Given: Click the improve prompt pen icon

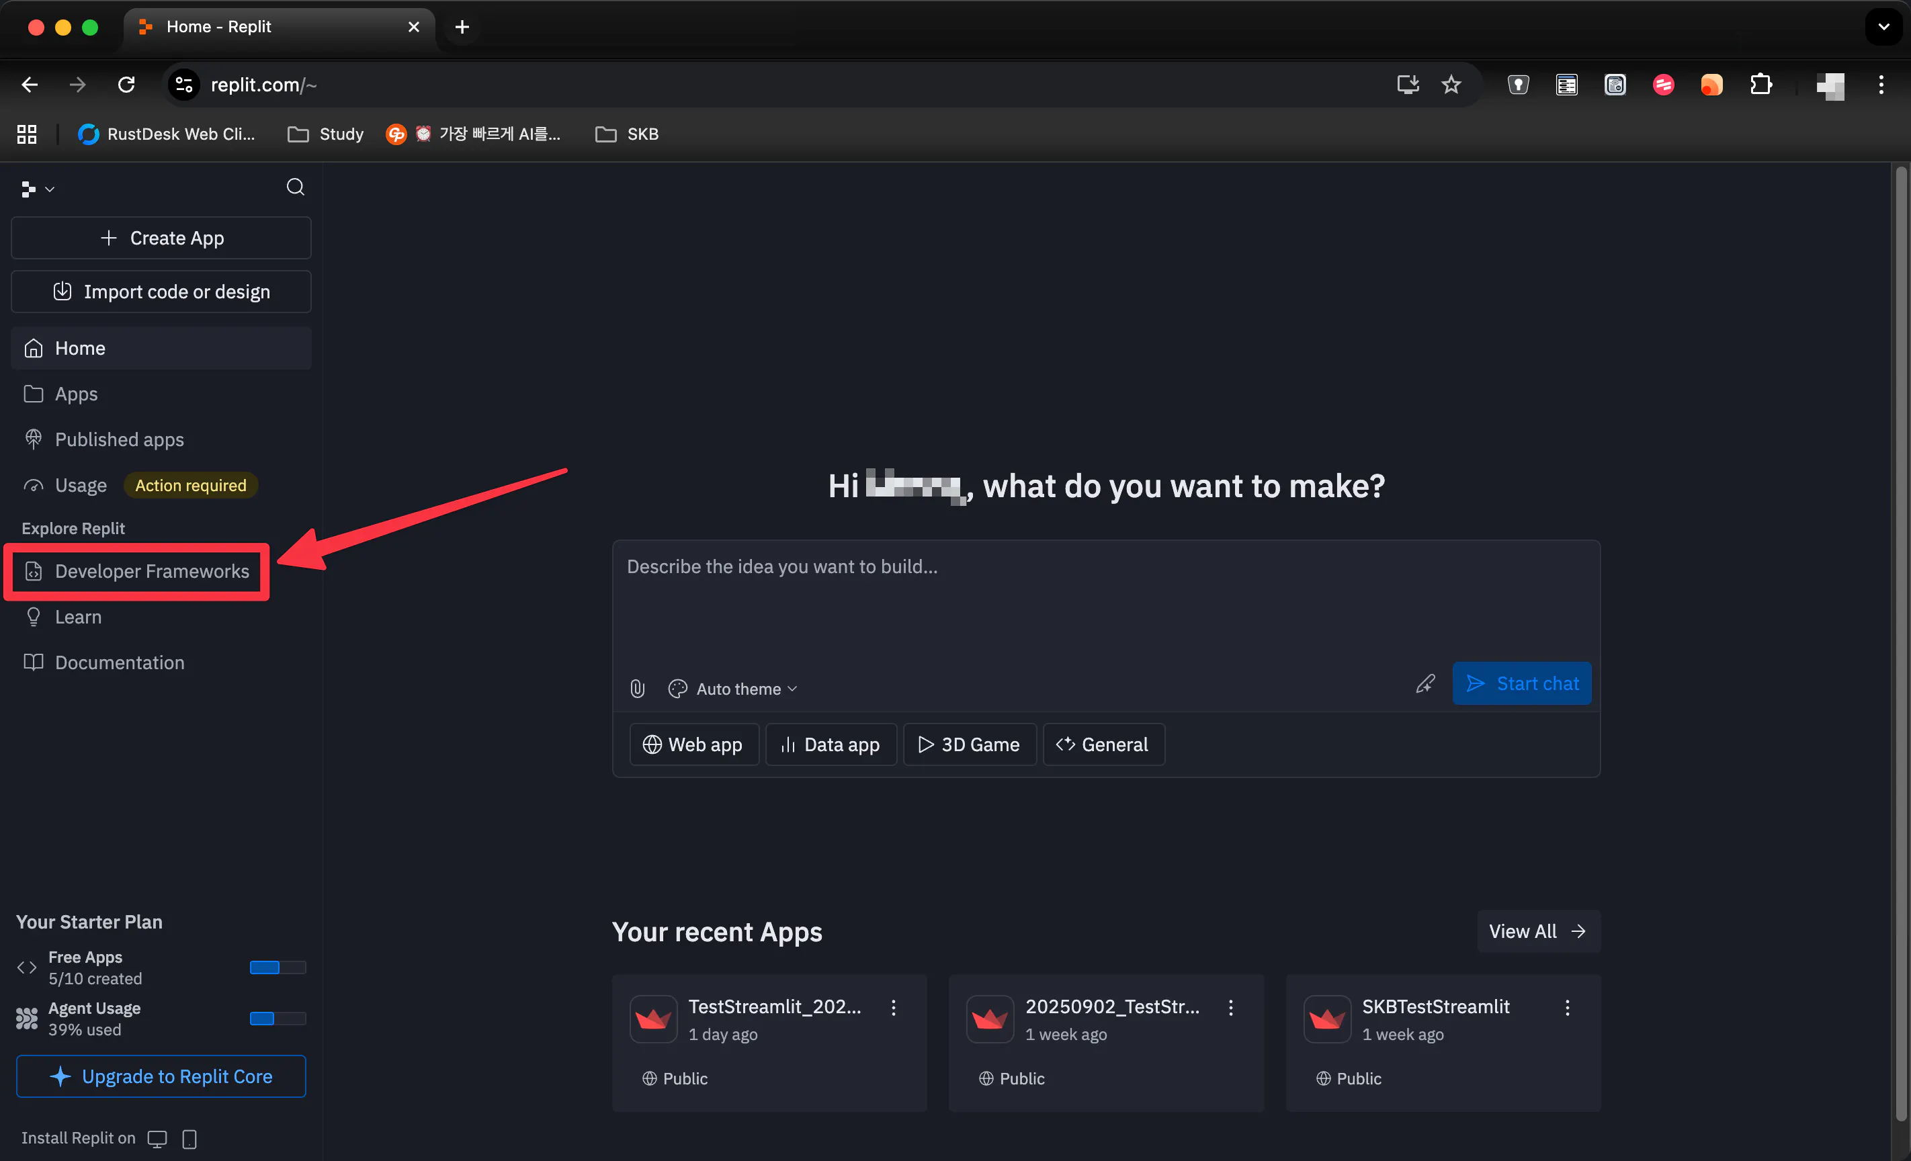Looking at the screenshot, I should pyautogui.click(x=1425, y=684).
